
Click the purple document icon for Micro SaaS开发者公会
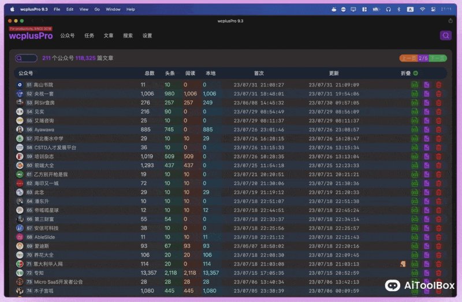(x=426, y=282)
